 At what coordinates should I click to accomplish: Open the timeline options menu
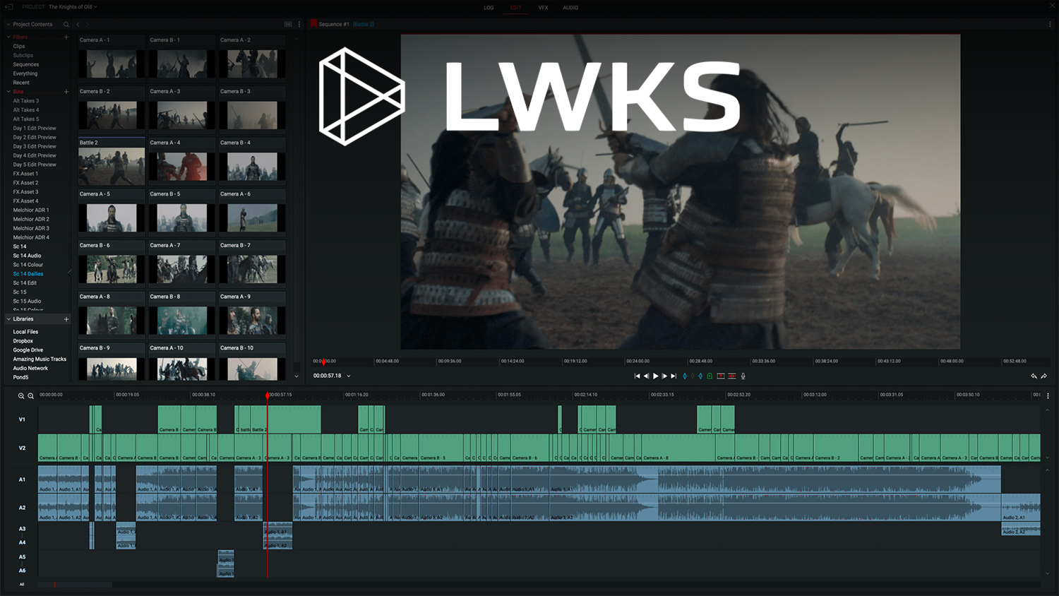coord(1048,396)
